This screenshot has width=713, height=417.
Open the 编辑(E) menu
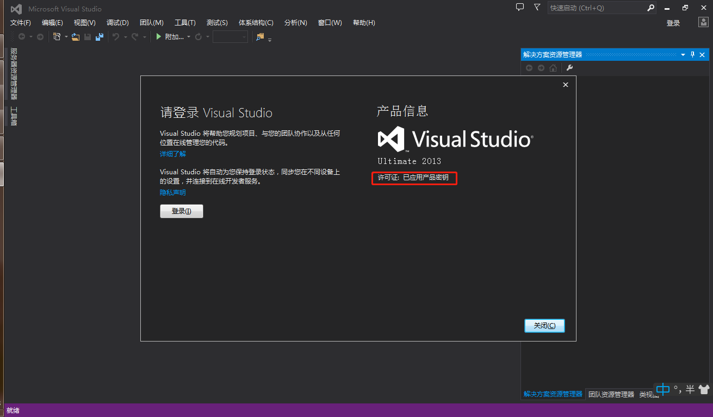coord(52,22)
